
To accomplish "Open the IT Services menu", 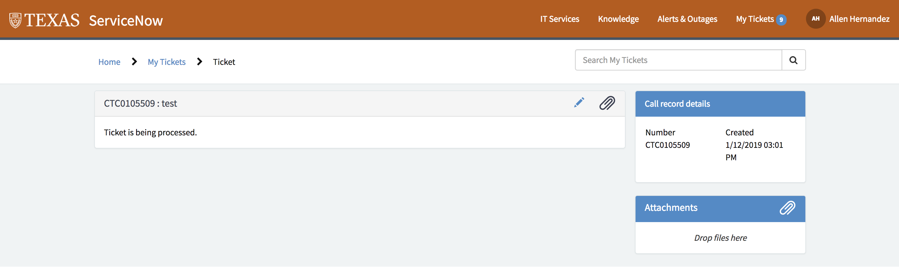I will tap(559, 19).
